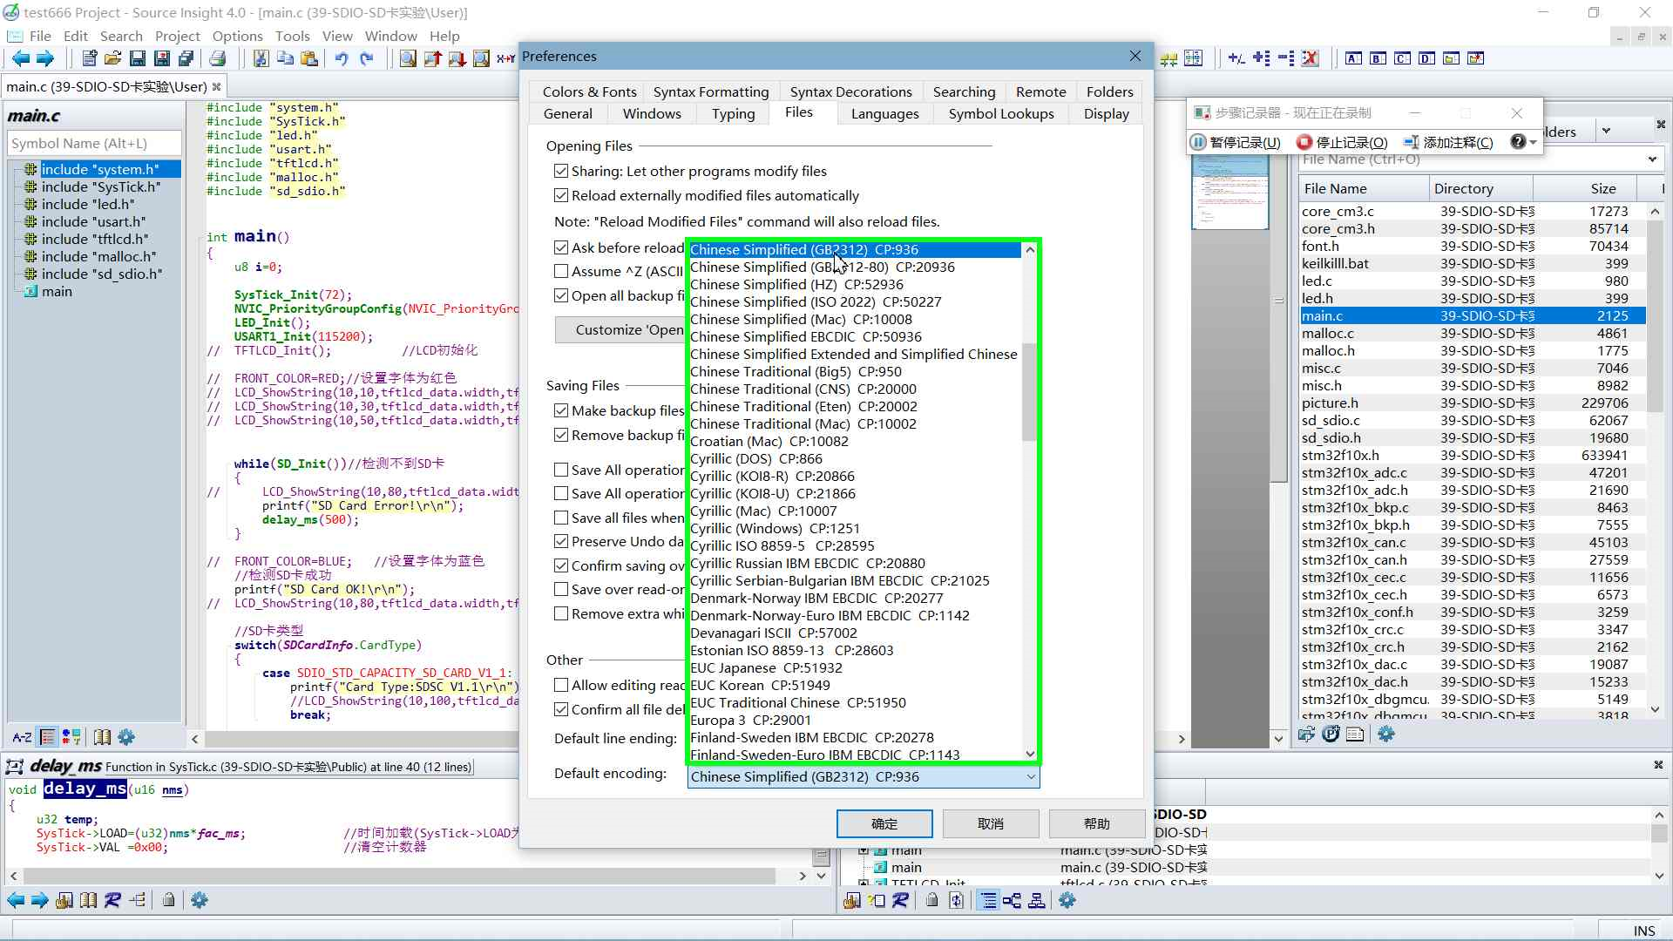Open Steps Recorder help dropdown arrow

tap(1533, 142)
